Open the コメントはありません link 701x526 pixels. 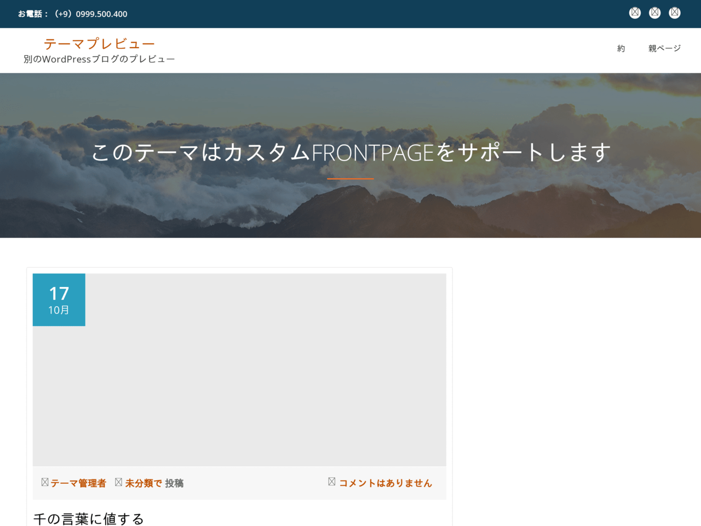pyautogui.click(x=386, y=483)
